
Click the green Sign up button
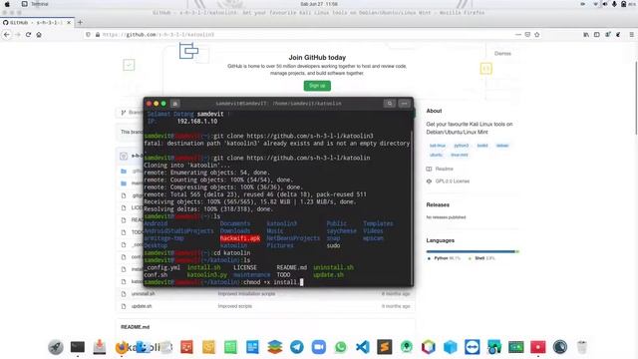317,86
